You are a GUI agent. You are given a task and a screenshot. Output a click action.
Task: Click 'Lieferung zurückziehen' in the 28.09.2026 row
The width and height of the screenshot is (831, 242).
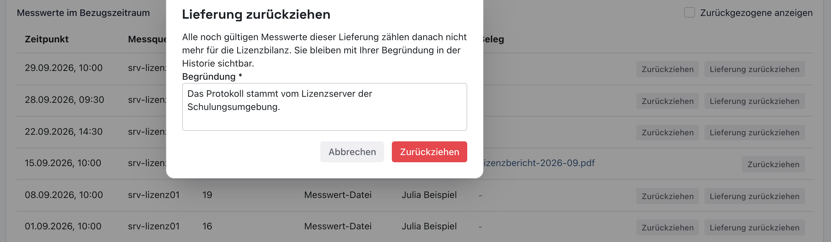click(x=754, y=101)
